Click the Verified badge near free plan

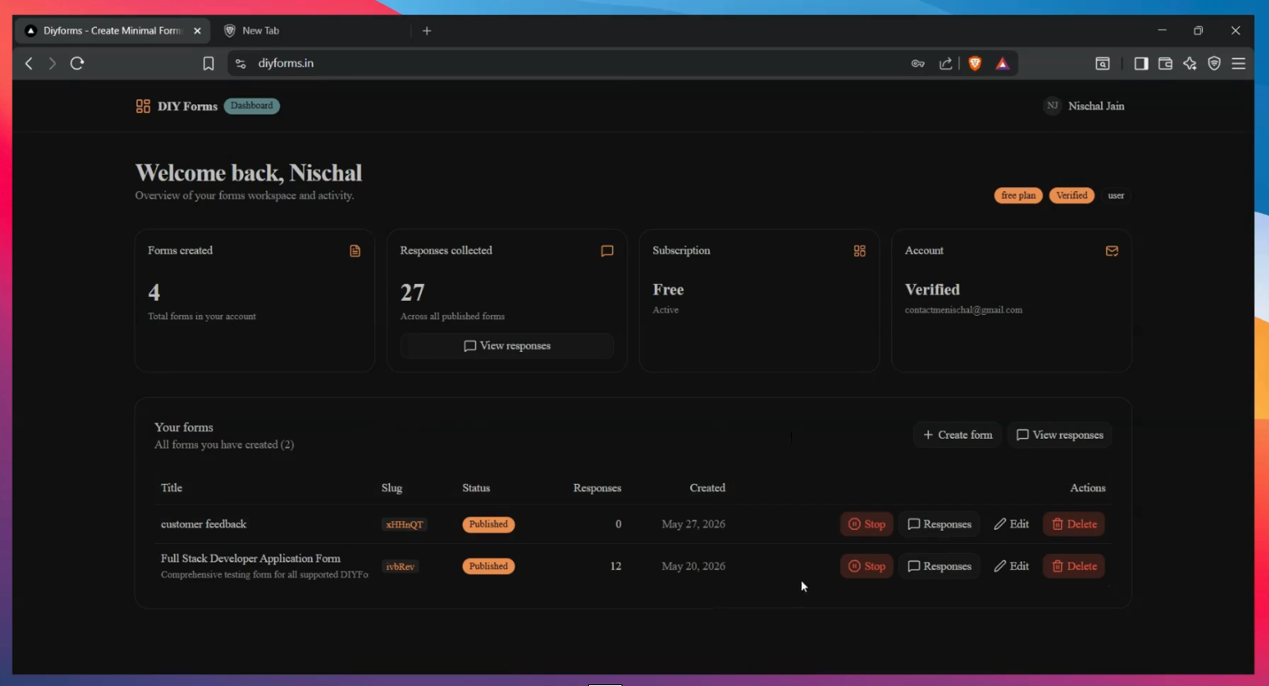[1072, 196]
